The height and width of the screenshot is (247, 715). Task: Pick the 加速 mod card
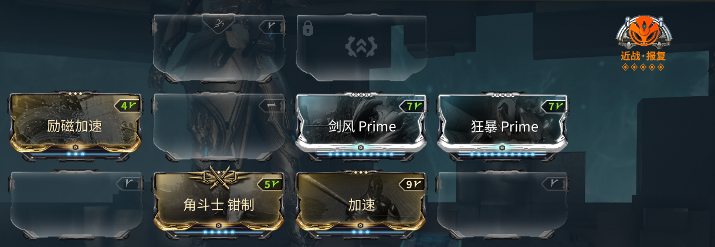click(361, 204)
